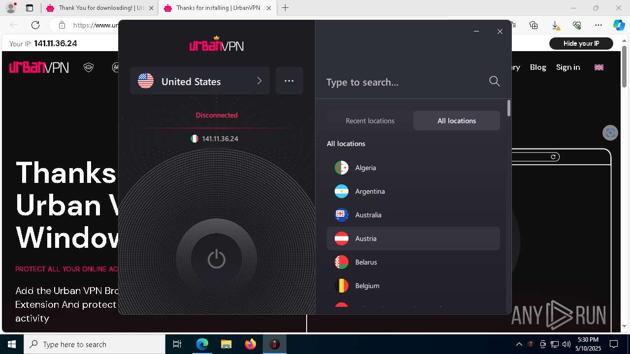Click the shield icon in website header
The width and height of the screenshot is (630, 354).
click(x=89, y=67)
